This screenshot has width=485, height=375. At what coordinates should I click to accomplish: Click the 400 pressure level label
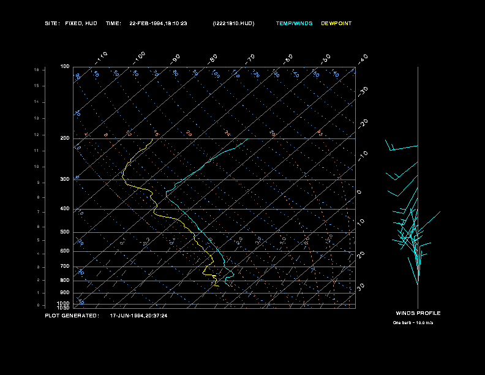pos(65,208)
